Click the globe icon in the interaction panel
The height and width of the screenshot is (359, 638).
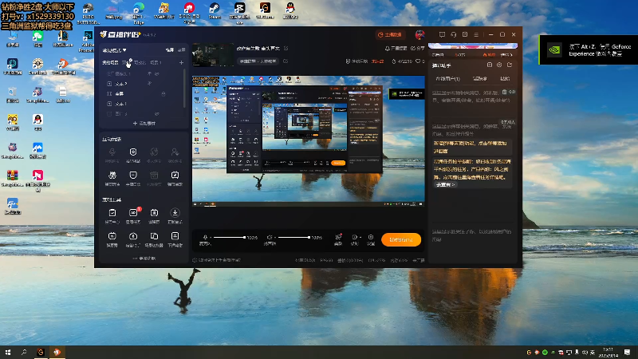point(154,152)
